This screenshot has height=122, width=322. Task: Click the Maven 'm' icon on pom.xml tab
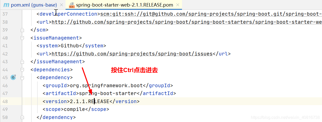click(x=6, y=5)
